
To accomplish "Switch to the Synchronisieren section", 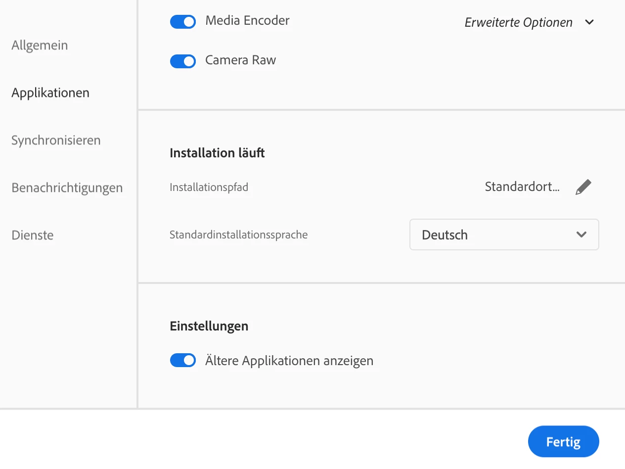I will (x=56, y=140).
